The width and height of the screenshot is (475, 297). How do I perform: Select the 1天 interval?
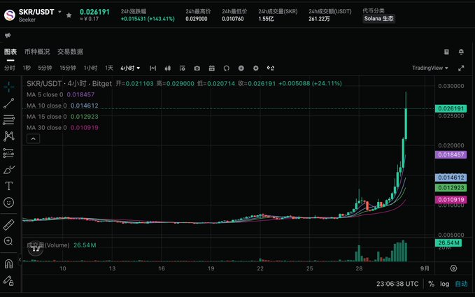(109, 68)
